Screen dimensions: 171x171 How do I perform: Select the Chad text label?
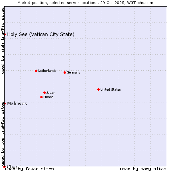[x=13, y=167]
